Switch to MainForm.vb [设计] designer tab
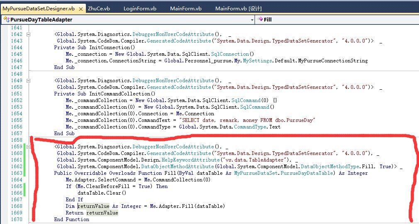 [239, 9]
